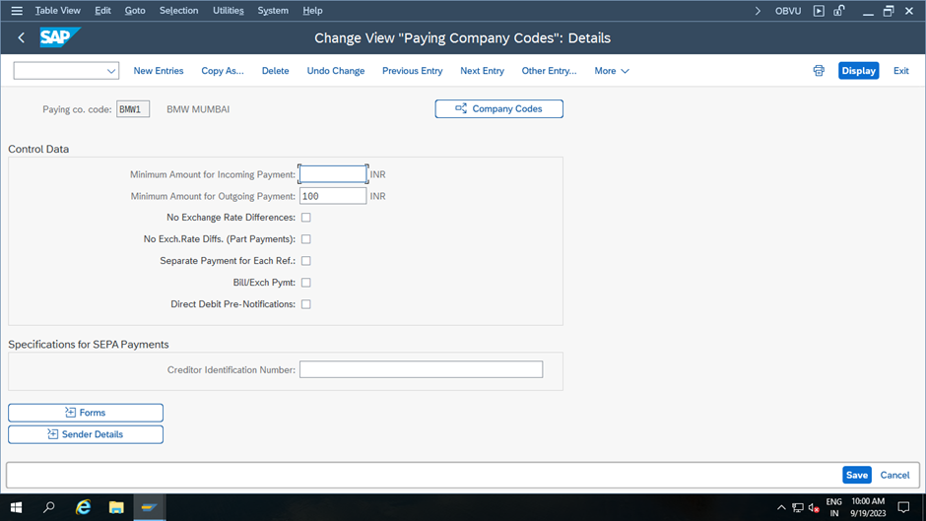The width and height of the screenshot is (926, 521).
Task: Open the command field dropdown
Action: click(111, 71)
